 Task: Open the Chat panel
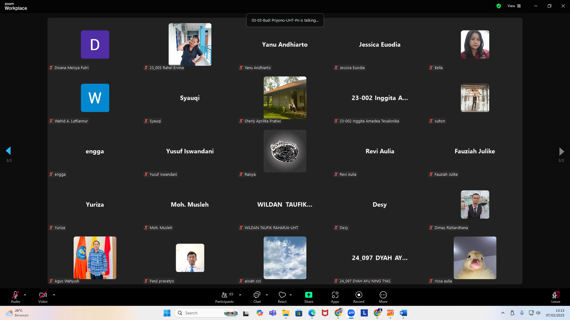257,295
